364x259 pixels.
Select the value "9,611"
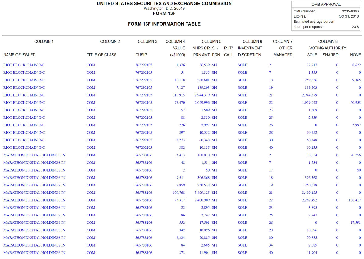(180, 178)
